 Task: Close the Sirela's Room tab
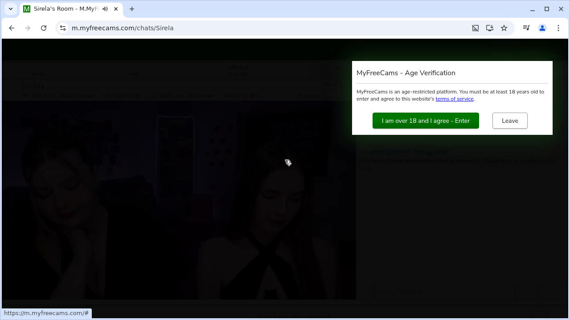pos(116,9)
